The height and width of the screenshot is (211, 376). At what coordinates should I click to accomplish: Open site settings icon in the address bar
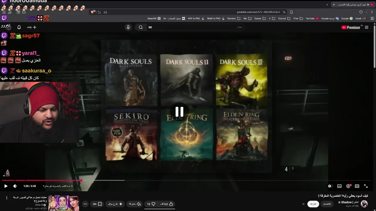point(284,12)
